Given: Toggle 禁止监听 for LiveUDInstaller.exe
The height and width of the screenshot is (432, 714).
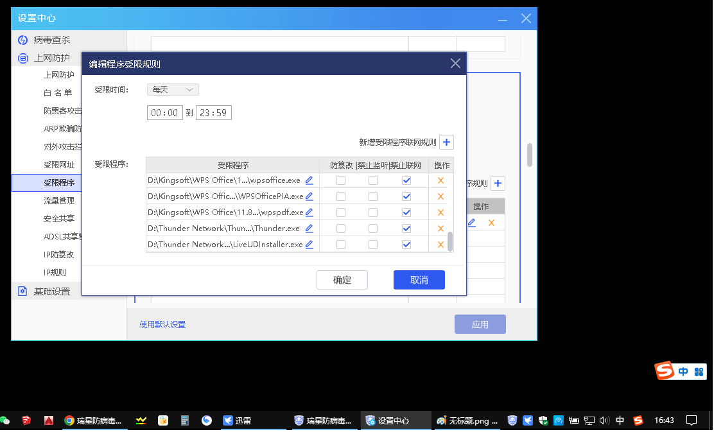Looking at the screenshot, I should coord(373,245).
